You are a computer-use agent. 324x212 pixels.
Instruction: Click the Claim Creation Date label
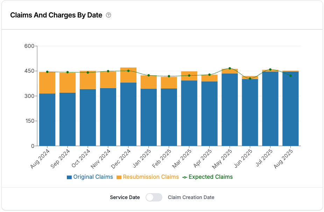click(x=191, y=197)
